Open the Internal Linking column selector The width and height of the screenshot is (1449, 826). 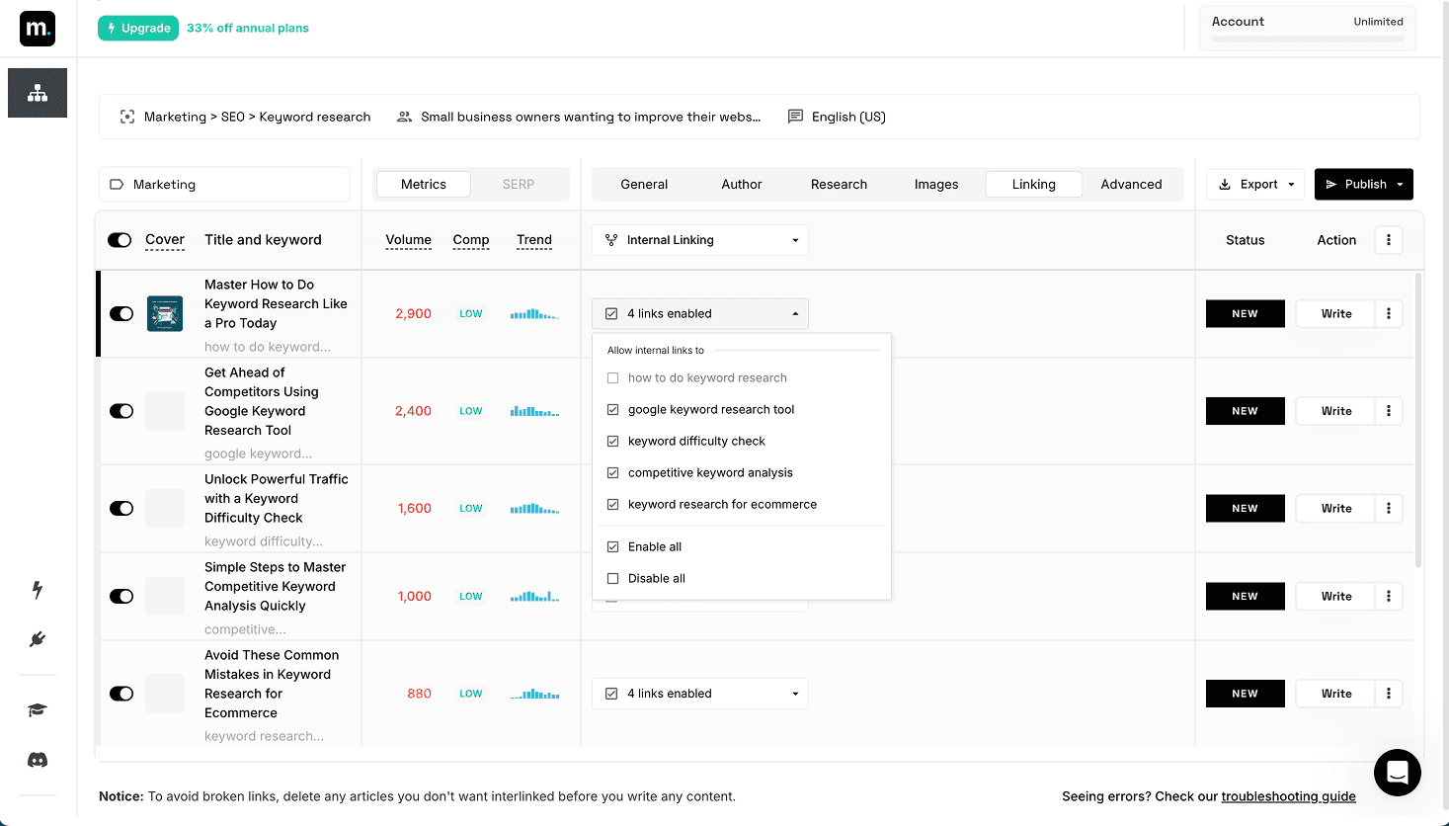pos(699,239)
